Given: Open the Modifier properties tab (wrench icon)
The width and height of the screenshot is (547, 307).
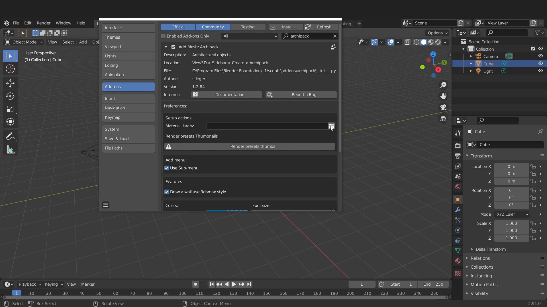Looking at the screenshot, I should tap(458, 210).
